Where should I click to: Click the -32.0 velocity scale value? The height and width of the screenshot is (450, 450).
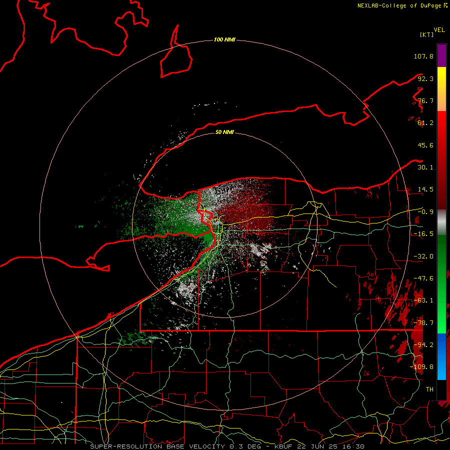pos(423,256)
